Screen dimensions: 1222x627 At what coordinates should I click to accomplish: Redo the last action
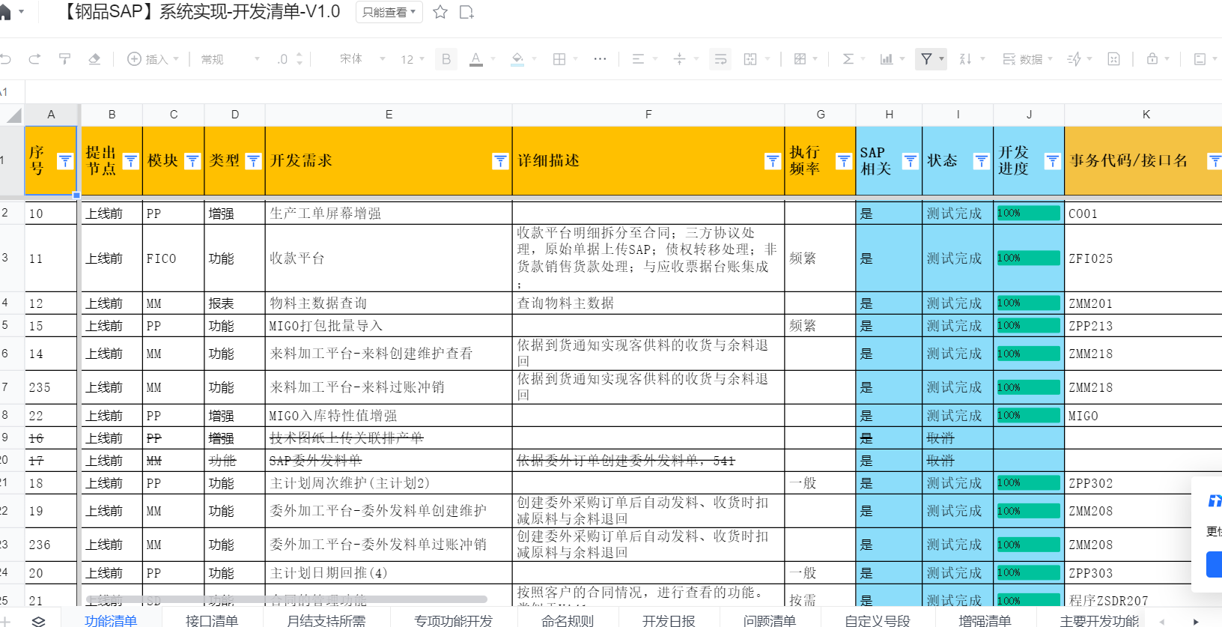34,59
